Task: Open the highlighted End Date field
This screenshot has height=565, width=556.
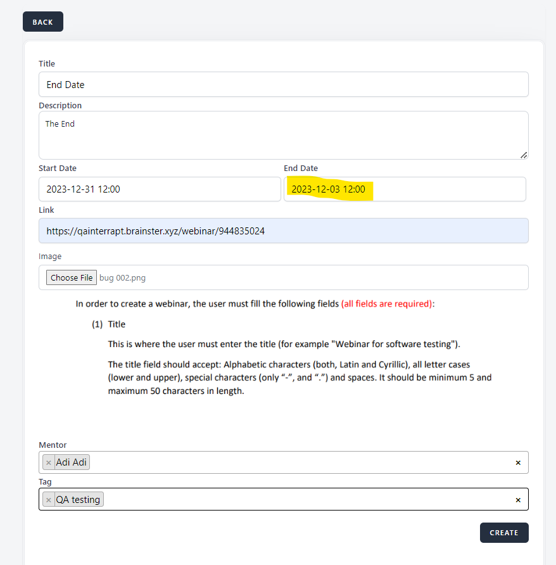Action: [x=404, y=189]
